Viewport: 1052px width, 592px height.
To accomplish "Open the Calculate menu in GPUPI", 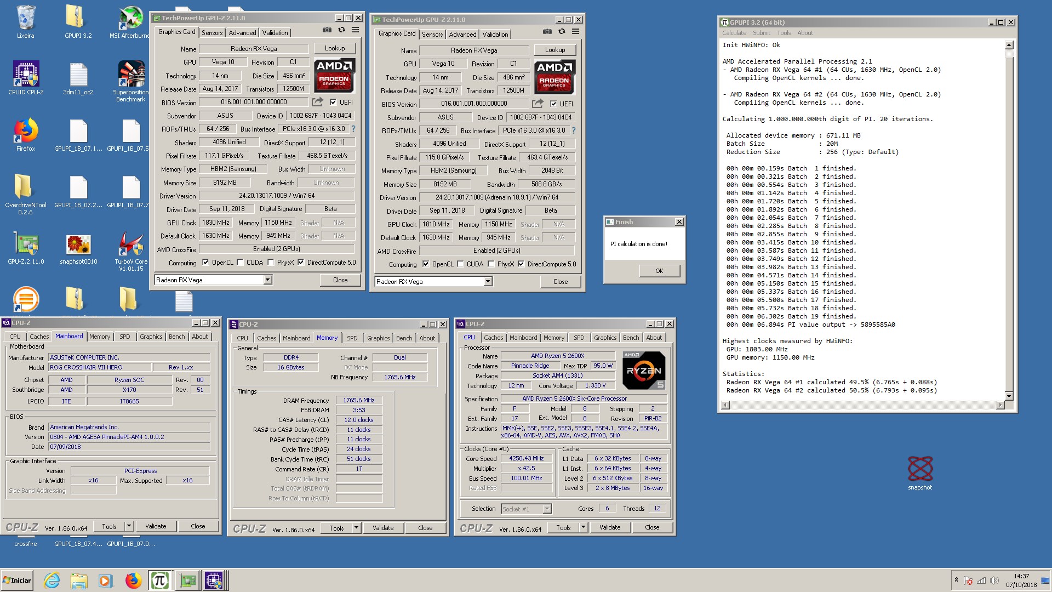I will [x=734, y=33].
